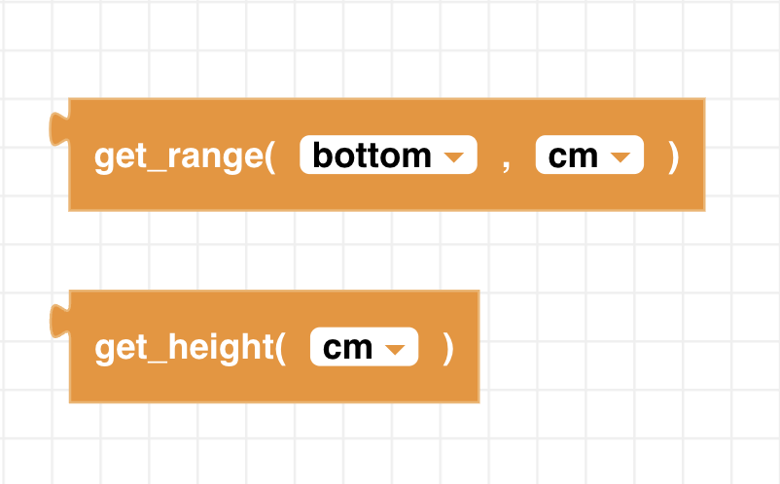Click the "bottom" text in get_range
The width and height of the screenshot is (780, 484).
coord(372,156)
